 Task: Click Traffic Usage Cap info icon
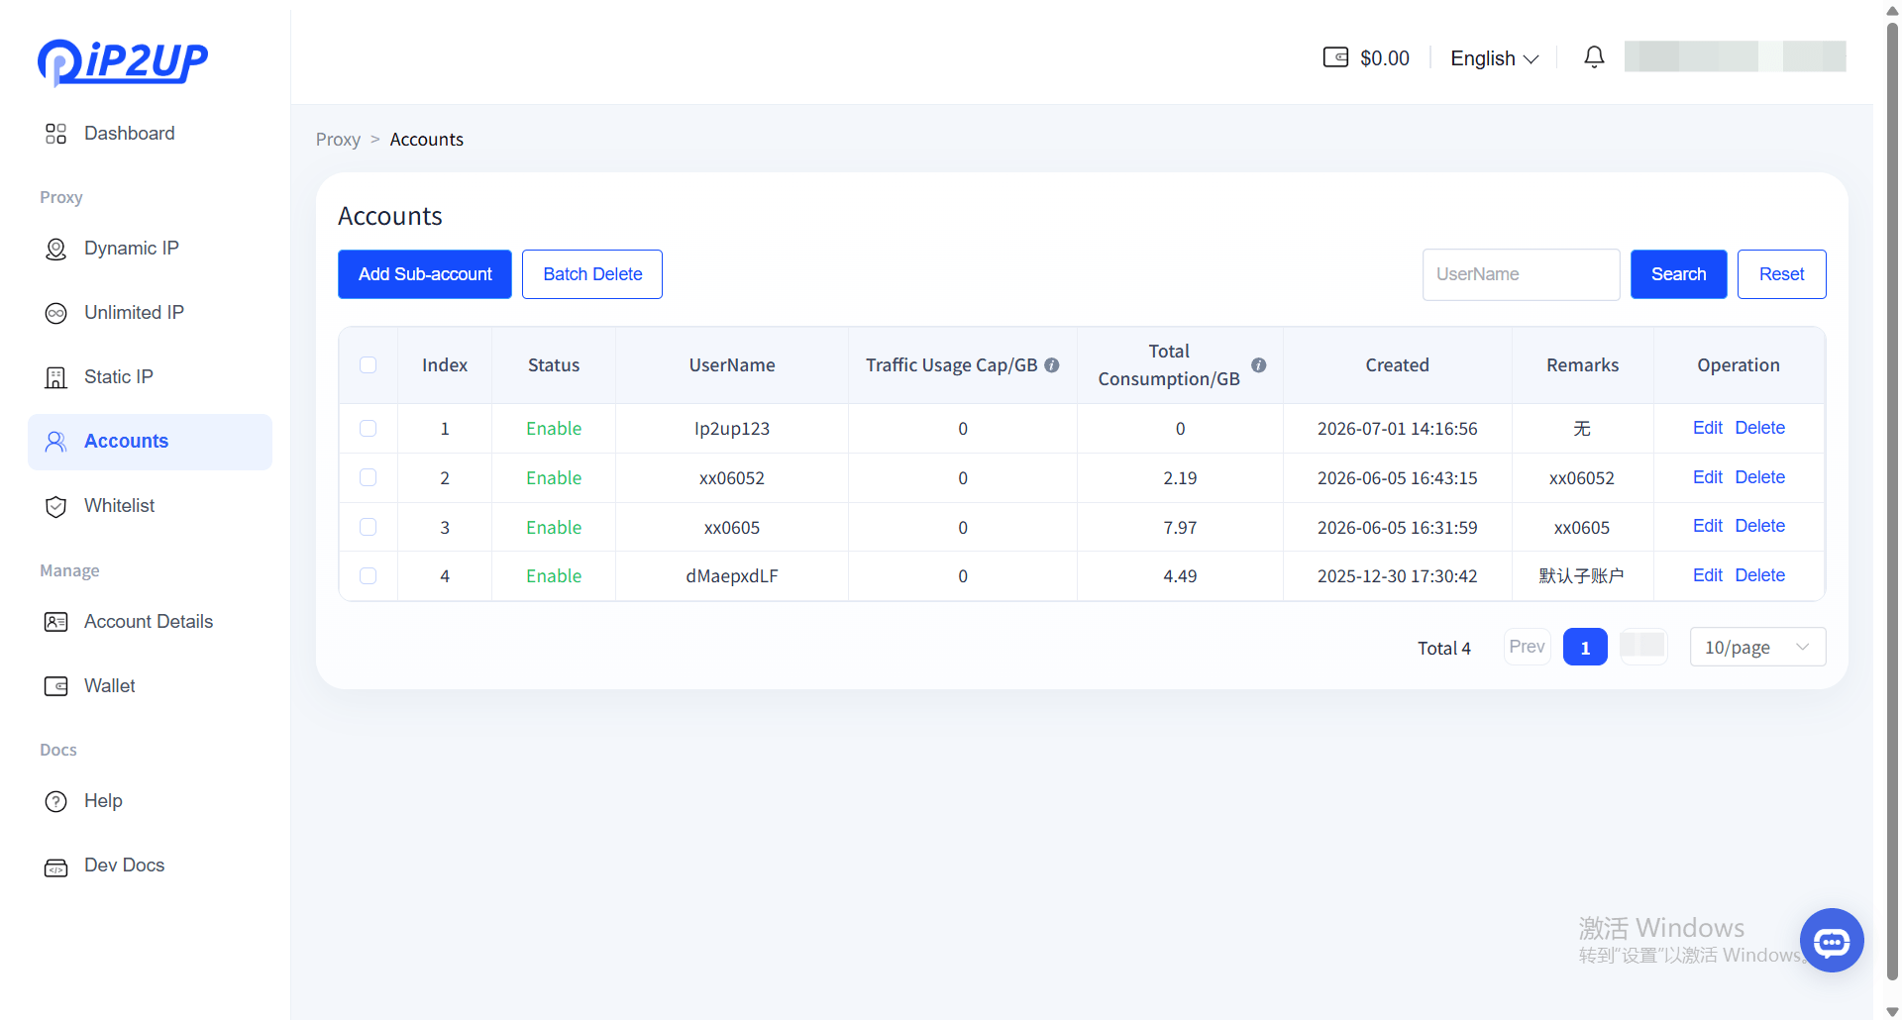pyautogui.click(x=1052, y=365)
